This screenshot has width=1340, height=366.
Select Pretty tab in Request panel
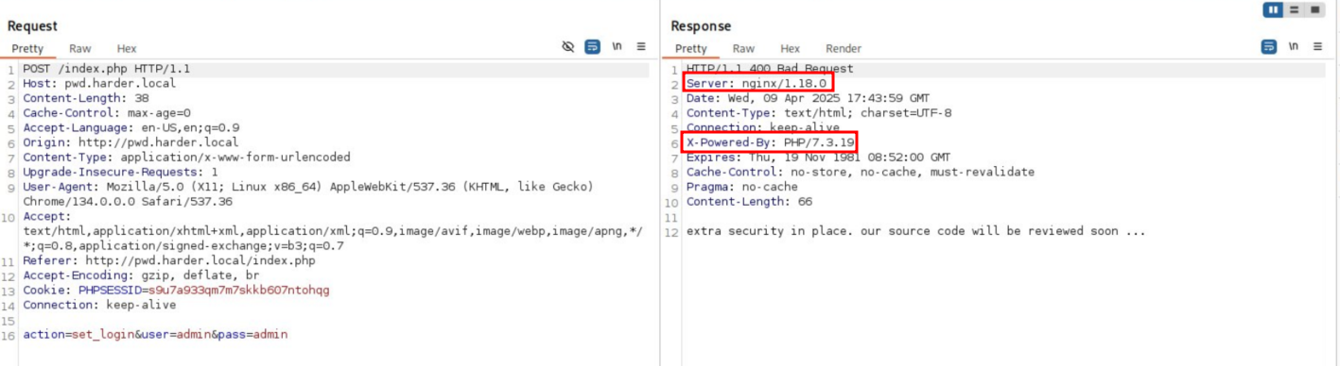[x=28, y=49]
